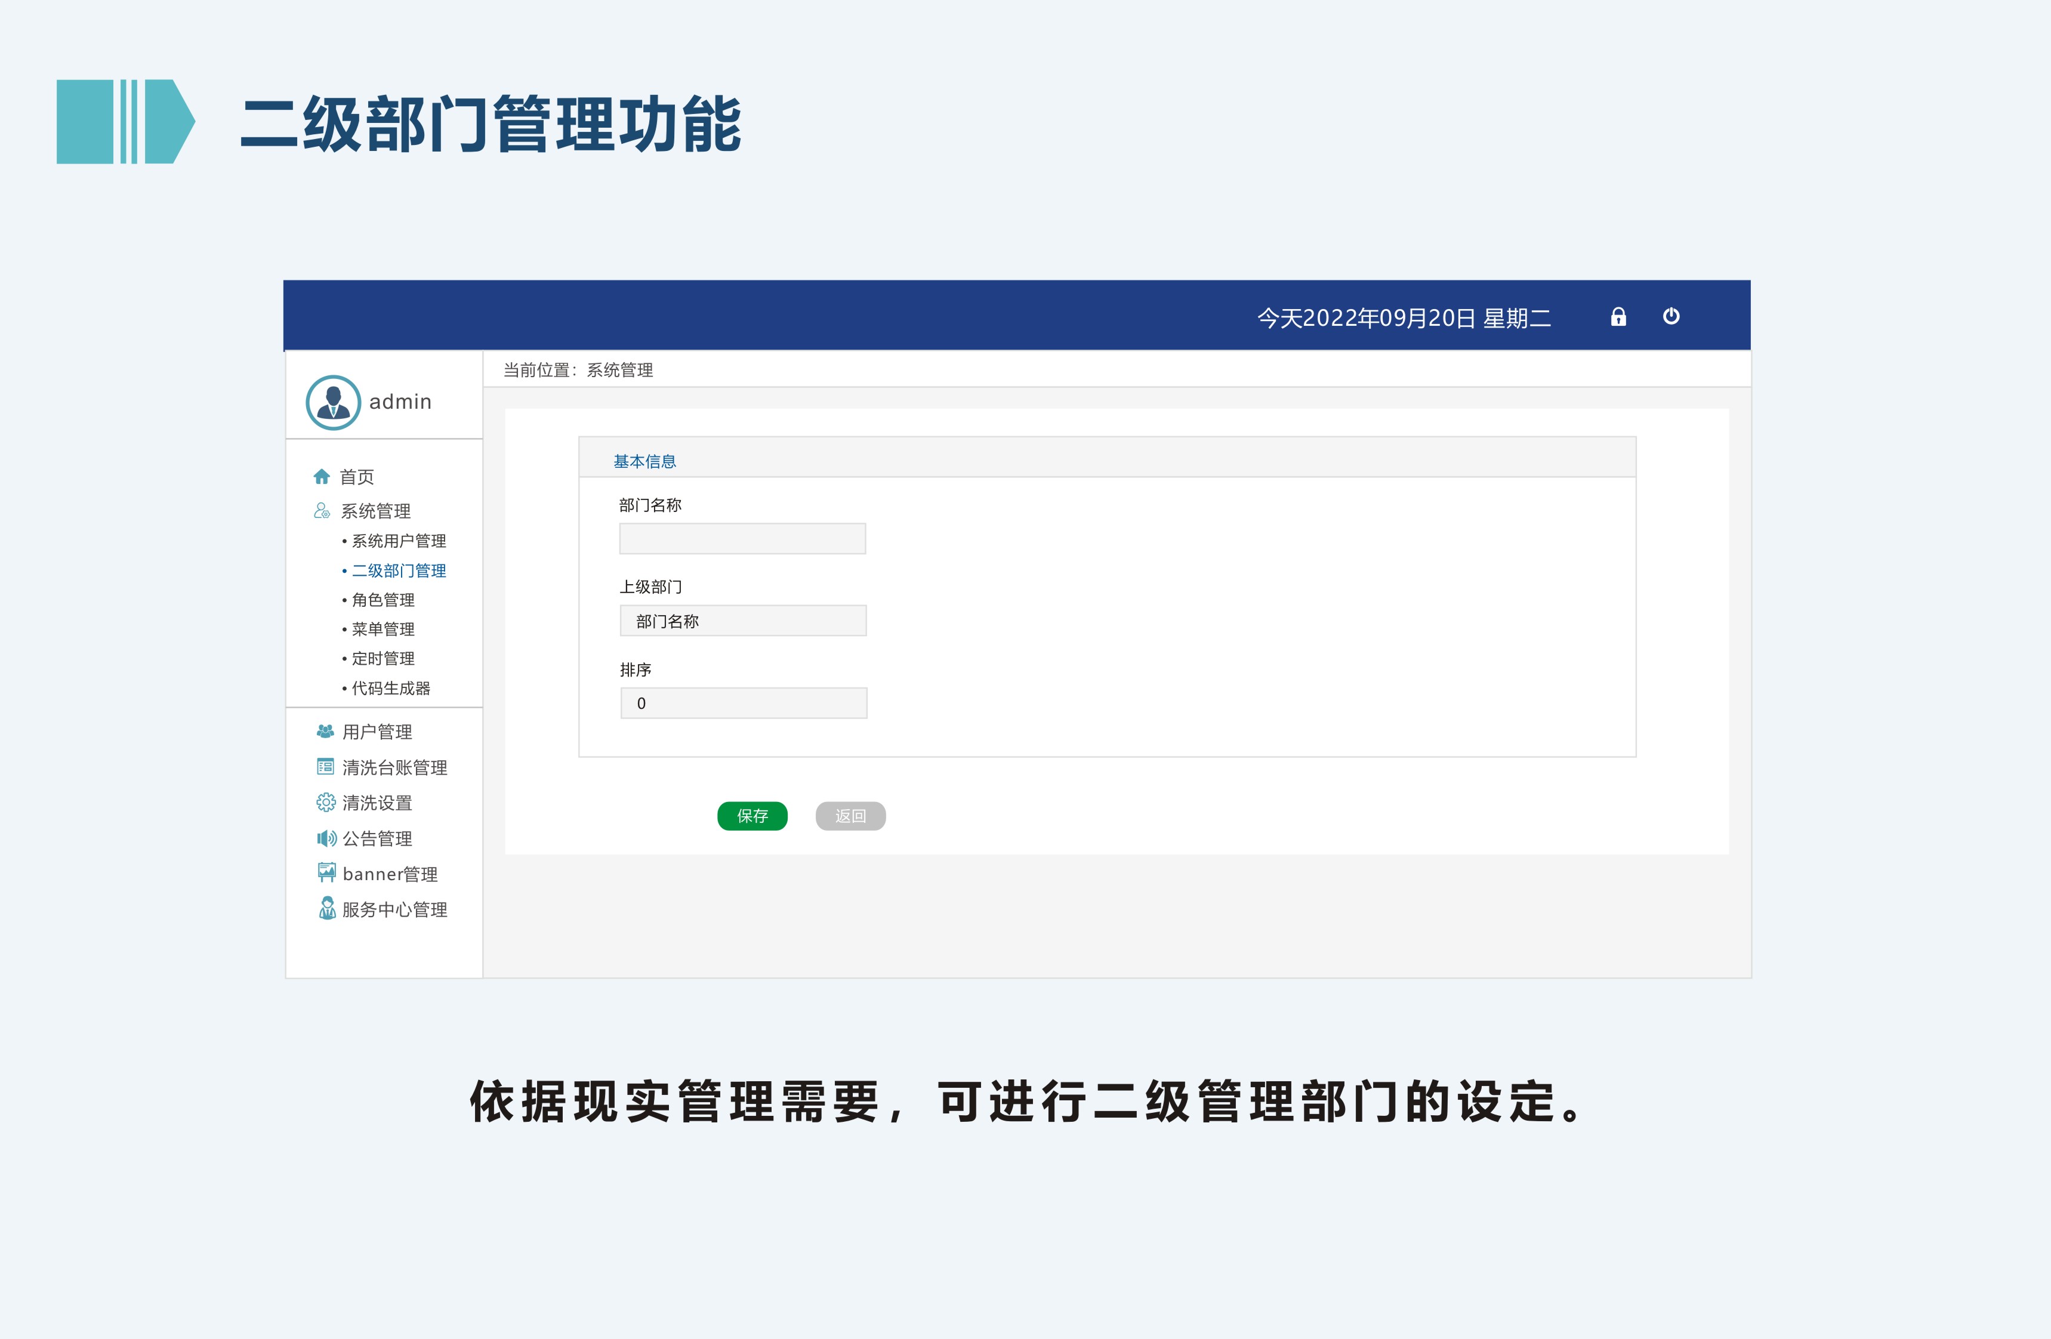Select the banner管理 board icon
Image resolution: width=2051 pixels, height=1339 pixels.
[326, 873]
